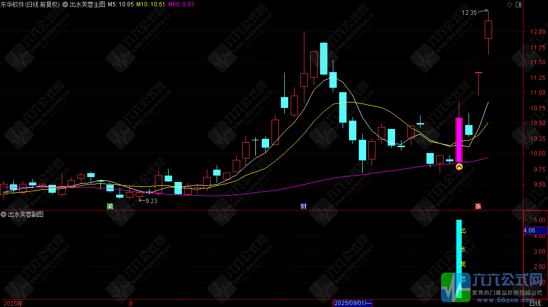Click the 4.06 indicator value box
The image size is (548, 307).
(535, 230)
